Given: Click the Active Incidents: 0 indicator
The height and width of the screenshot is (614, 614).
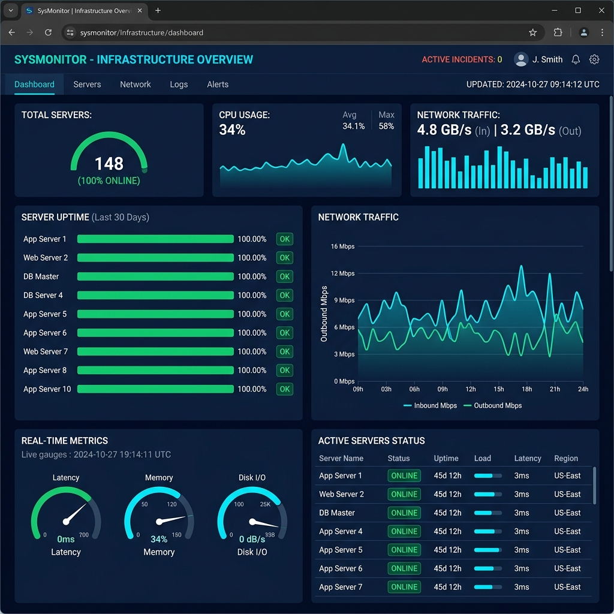Looking at the screenshot, I should [462, 59].
